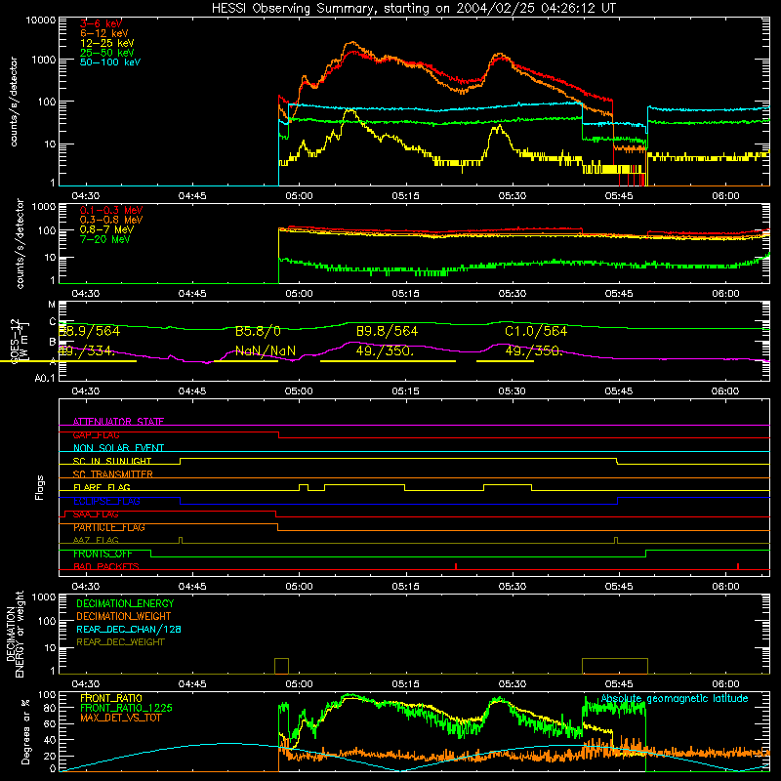Click the 0.1-0.3 MeV legend label

point(111,210)
